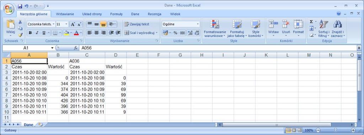This screenshot has height=135, width=364.
Task: Toggle Zawijaj tekst wrap text
Action: point(137,24)
